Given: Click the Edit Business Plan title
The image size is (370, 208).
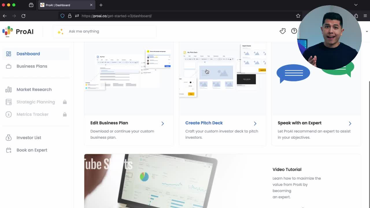Looking at the screenshot, I should click(x=109, y=123).
